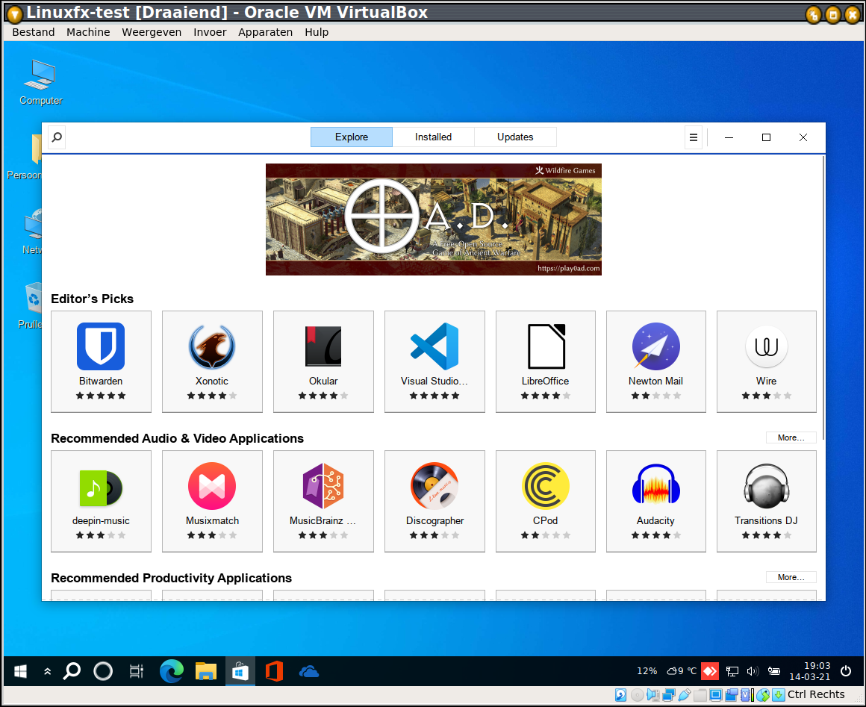Select the CPod app tile
Image resolution: width=866 pixels, height=707 pixels.
click(x=545, y=501)
